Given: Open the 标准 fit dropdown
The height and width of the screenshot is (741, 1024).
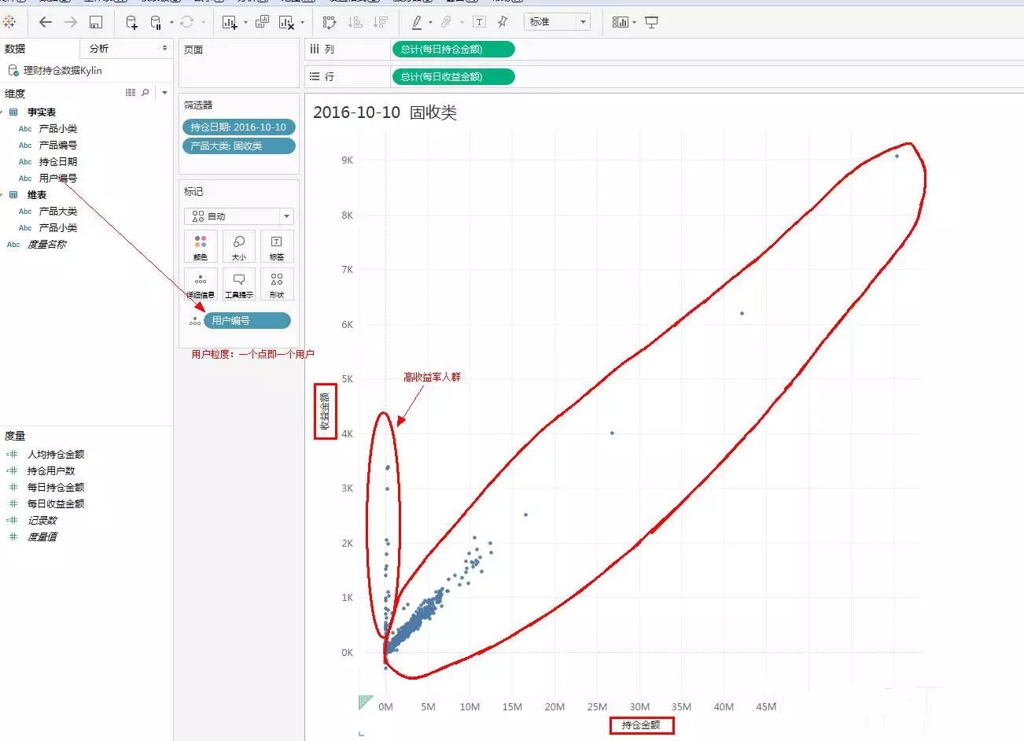Looking at the screenshot, I should (x=557, y=22).
